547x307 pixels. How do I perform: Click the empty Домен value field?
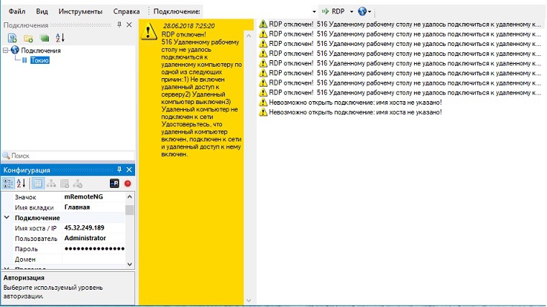(x=94, y=259)
